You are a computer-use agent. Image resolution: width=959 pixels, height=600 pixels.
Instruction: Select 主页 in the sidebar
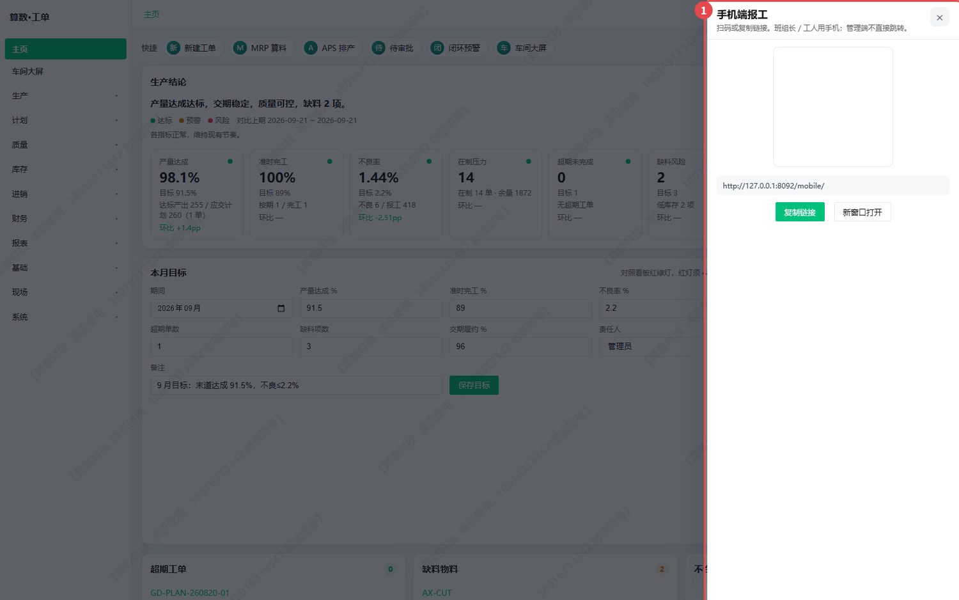[65, 49]
